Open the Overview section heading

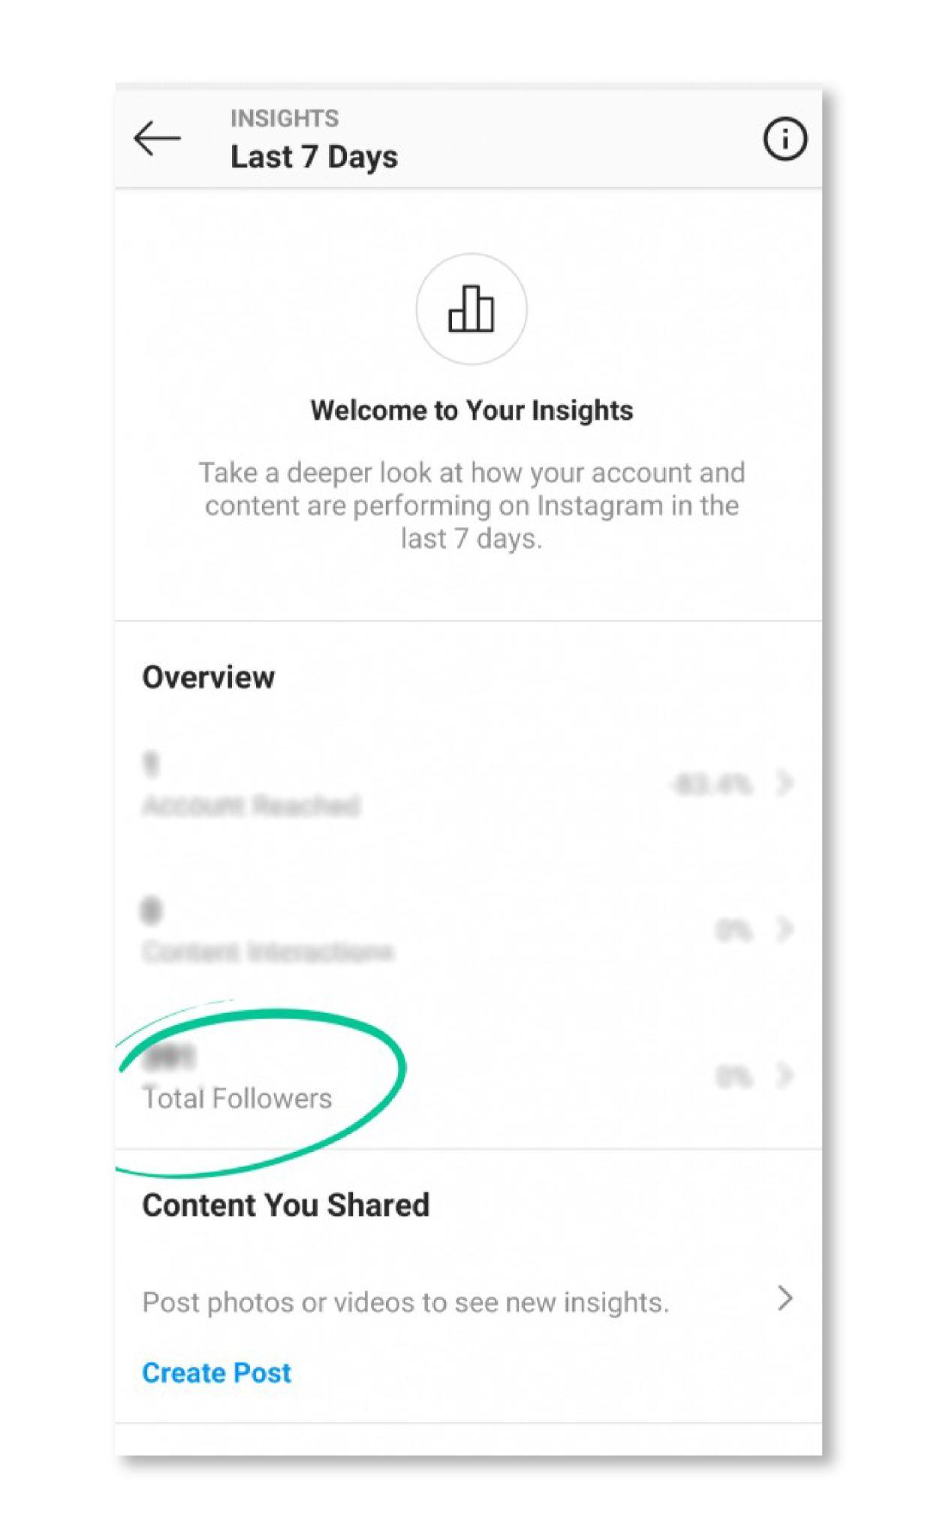[x=209, y=675]
